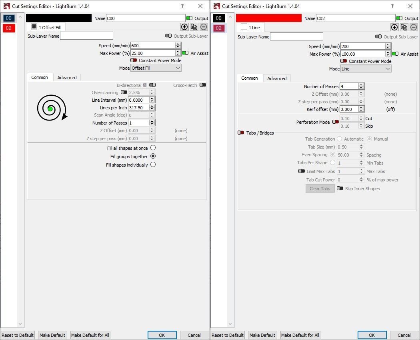Click Sub-Layer Name field in right window

296,37
